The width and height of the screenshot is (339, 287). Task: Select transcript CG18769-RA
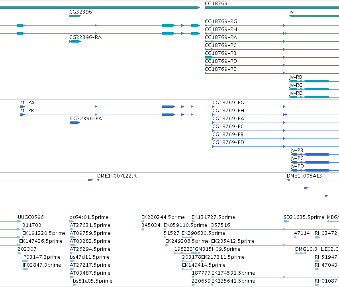tap(221, 37)
